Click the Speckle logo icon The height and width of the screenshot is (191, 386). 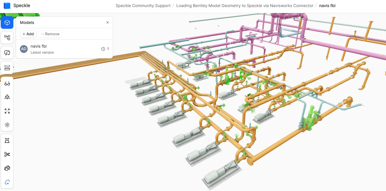7,6
